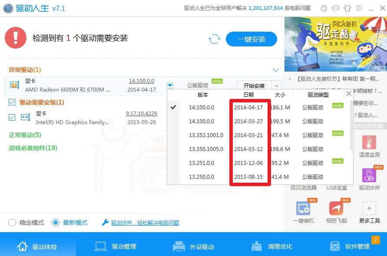Screen dimensions: 387x256
Task: Switch to the 清理优化 tab
Action: tap(271, 246)
